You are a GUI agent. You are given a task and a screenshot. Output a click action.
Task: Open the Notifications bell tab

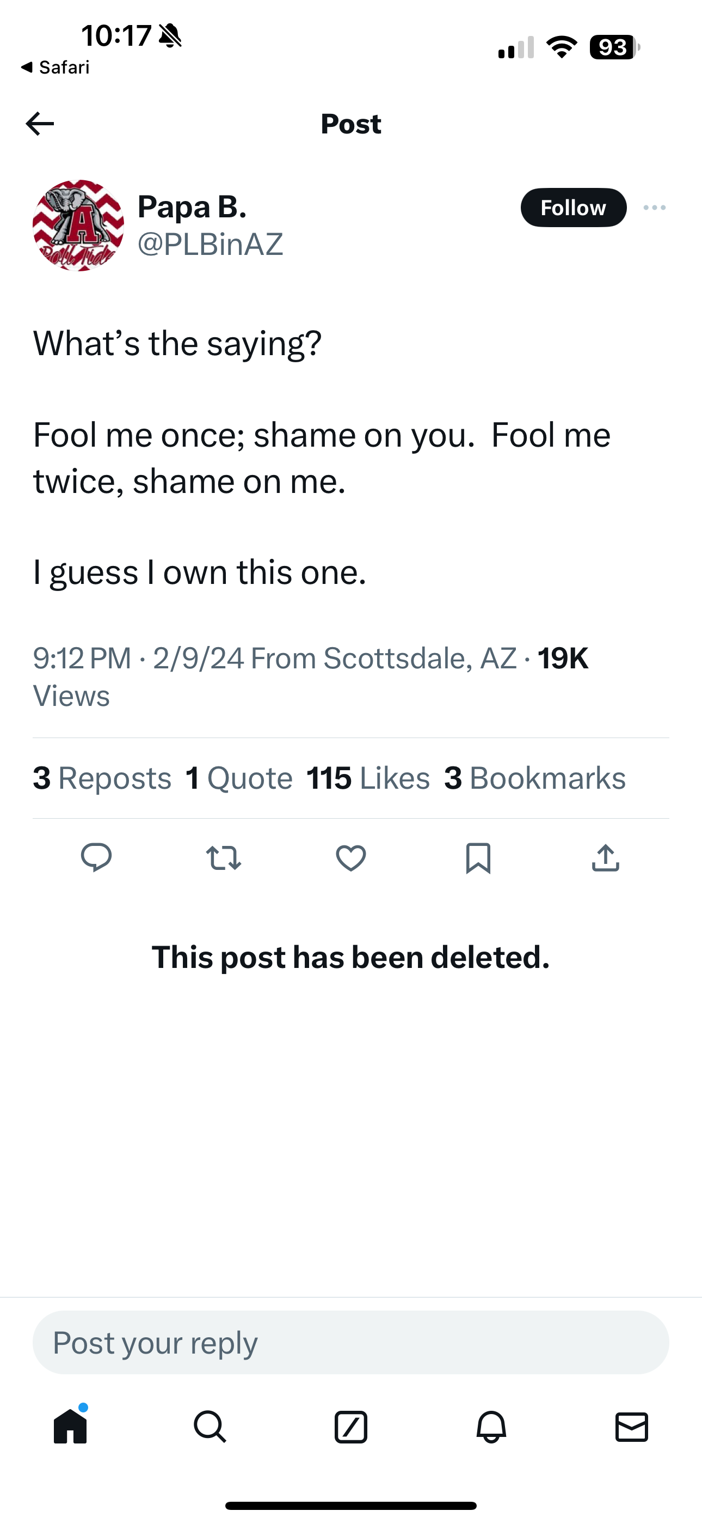491,1427
